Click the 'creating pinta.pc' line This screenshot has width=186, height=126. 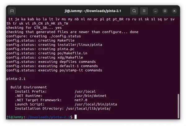click(40, 49)
